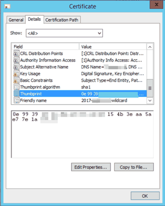Select the Thumbprint row in the list
The width and height of the screenshot is (165, 206).
(x=80, y=94)
